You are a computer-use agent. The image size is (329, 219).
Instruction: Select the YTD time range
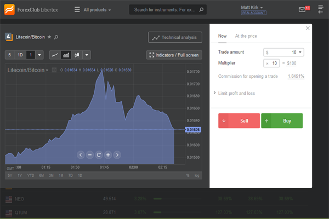[30, 175]
